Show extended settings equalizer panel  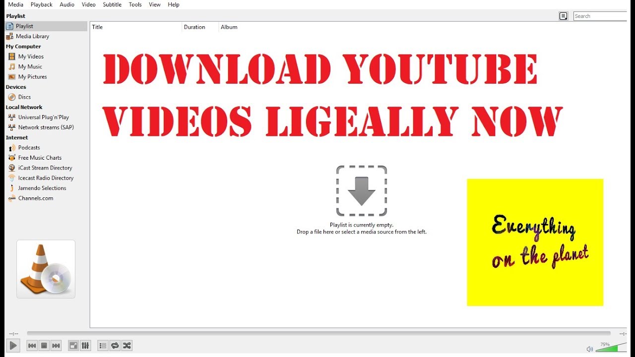coord(85,346)
